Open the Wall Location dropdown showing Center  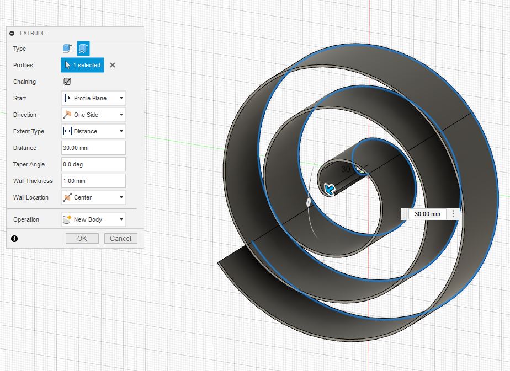point(93,197)
